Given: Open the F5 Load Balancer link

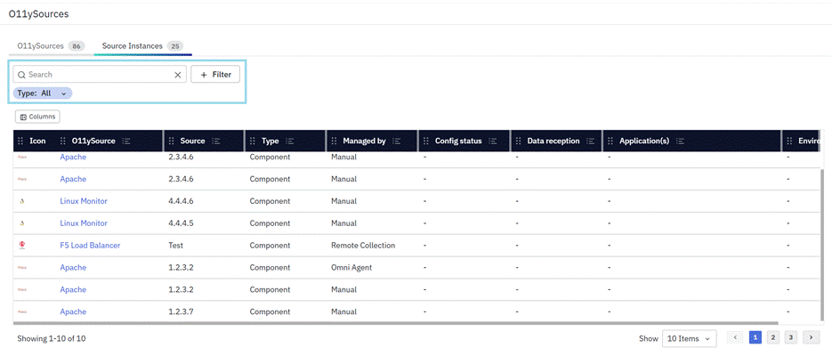Looking at the screenshot, I should (x=90, y=246).
